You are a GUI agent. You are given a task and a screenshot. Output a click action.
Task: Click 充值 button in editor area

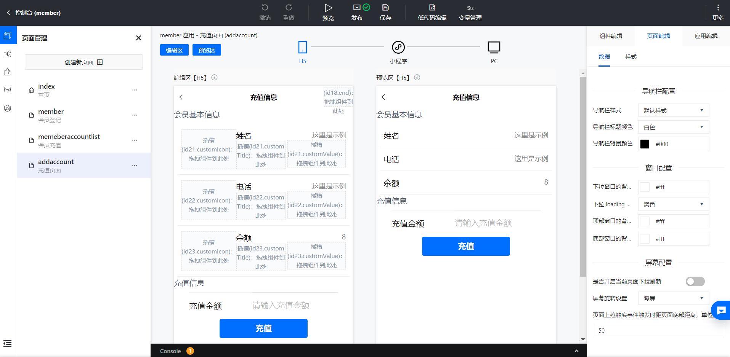(263, 328)
